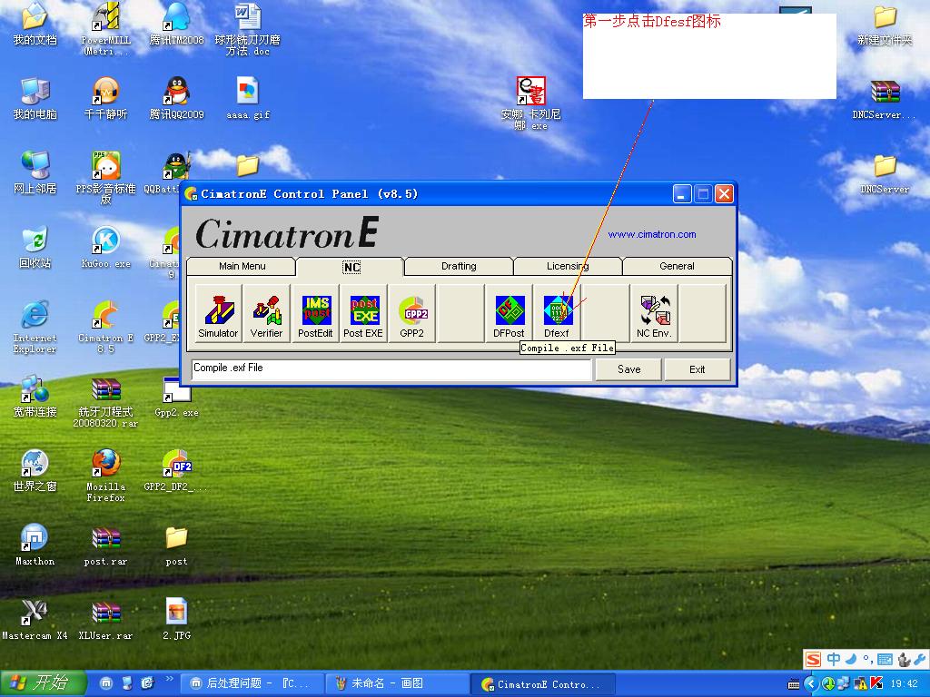Image resolution: width=930 pixels, height=697 pixels.
Task: Select the GPP2_DF2 desktop shortcut
Action: point(175,471)
